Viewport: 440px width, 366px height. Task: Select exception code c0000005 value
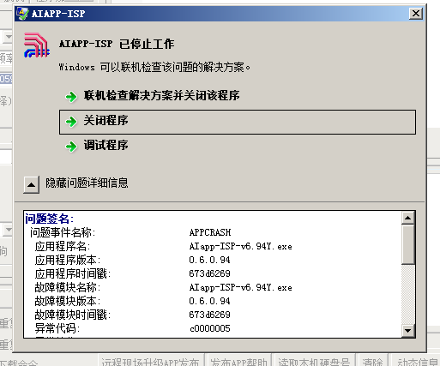click(x=210, y=328)
